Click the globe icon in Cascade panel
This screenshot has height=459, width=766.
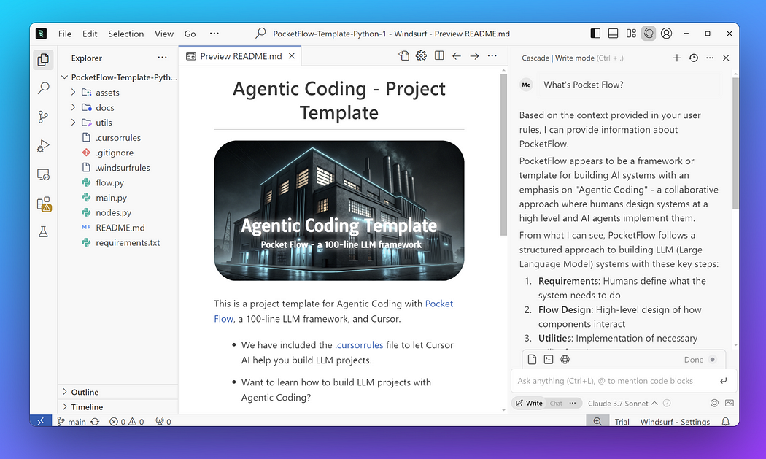[x=564, y=359]
